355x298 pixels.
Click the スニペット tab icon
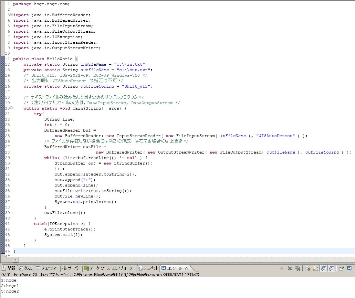point(141,268)
